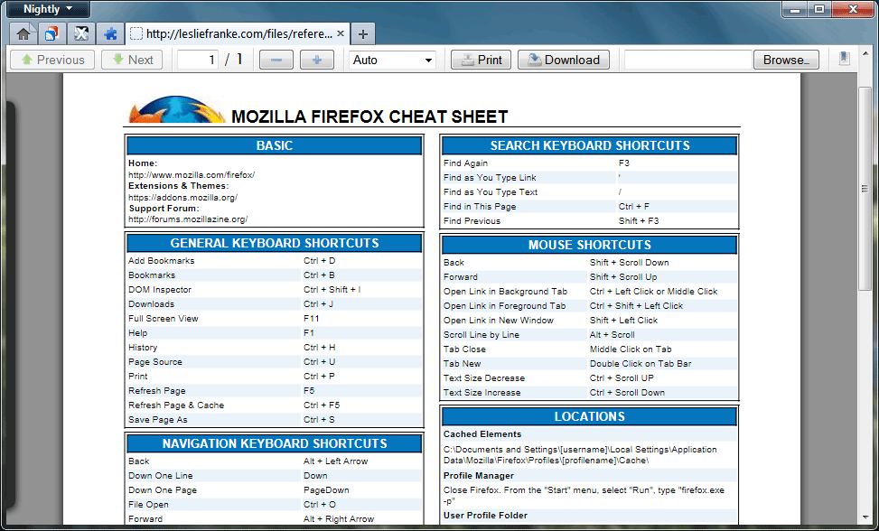
Task: Click the LOCATIONS section header
Action: point(589,416)
